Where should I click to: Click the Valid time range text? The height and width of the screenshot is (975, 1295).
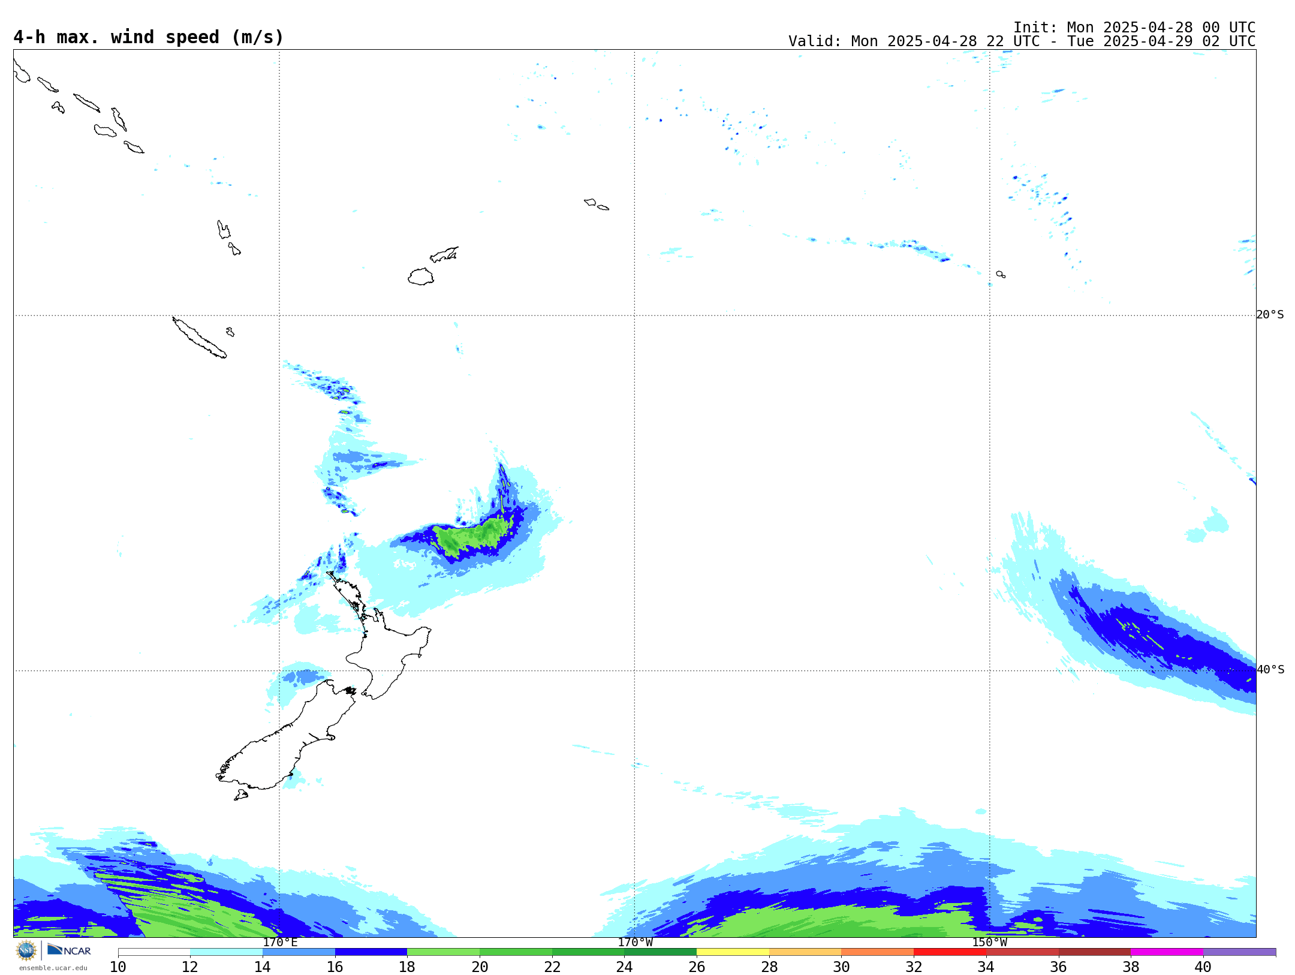click(x=1022, y=41)
